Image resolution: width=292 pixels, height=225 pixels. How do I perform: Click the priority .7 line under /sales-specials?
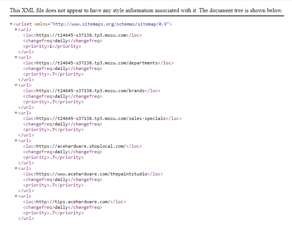pos(53,130)
